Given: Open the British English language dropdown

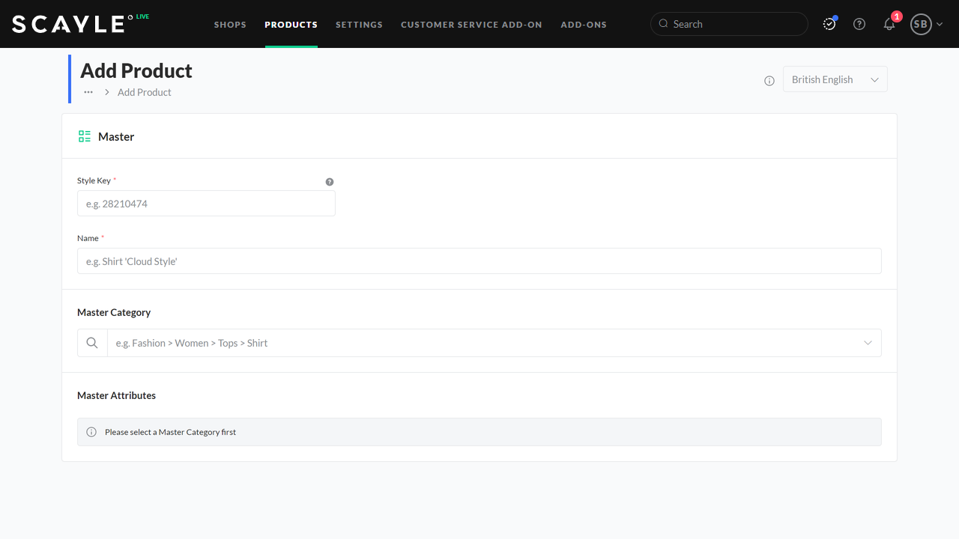Looking at the screenshot, I should (835, 79).
